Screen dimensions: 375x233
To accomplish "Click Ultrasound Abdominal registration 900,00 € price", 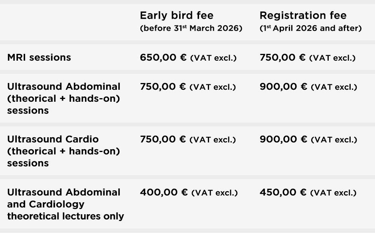I will 283,87.
